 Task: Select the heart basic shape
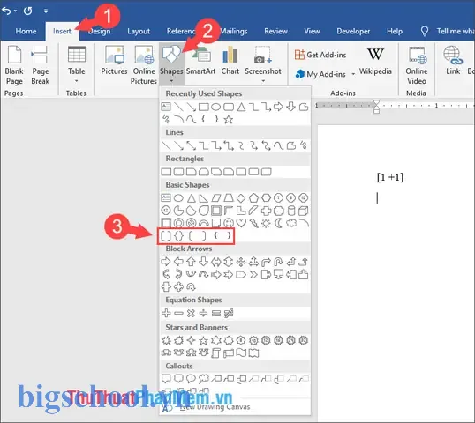pyautogui.click(x=241, y=223)
